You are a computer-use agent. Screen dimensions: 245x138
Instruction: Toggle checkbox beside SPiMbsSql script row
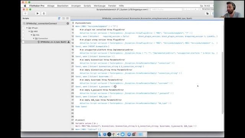point(23,42)
